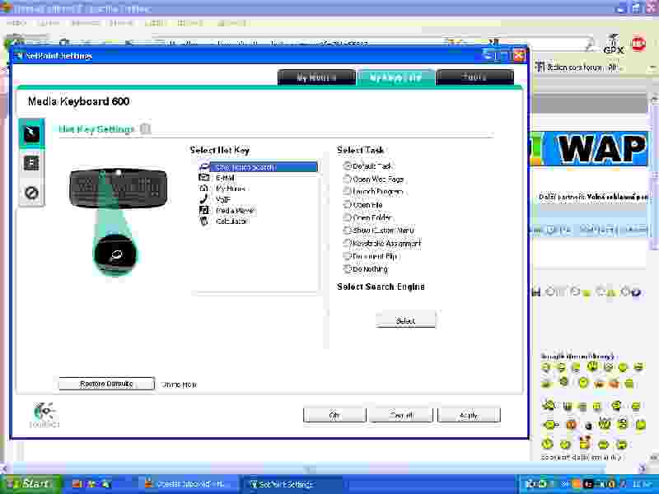Choose the Open Web Page option

pyautogui.click(x=347, y=179)
